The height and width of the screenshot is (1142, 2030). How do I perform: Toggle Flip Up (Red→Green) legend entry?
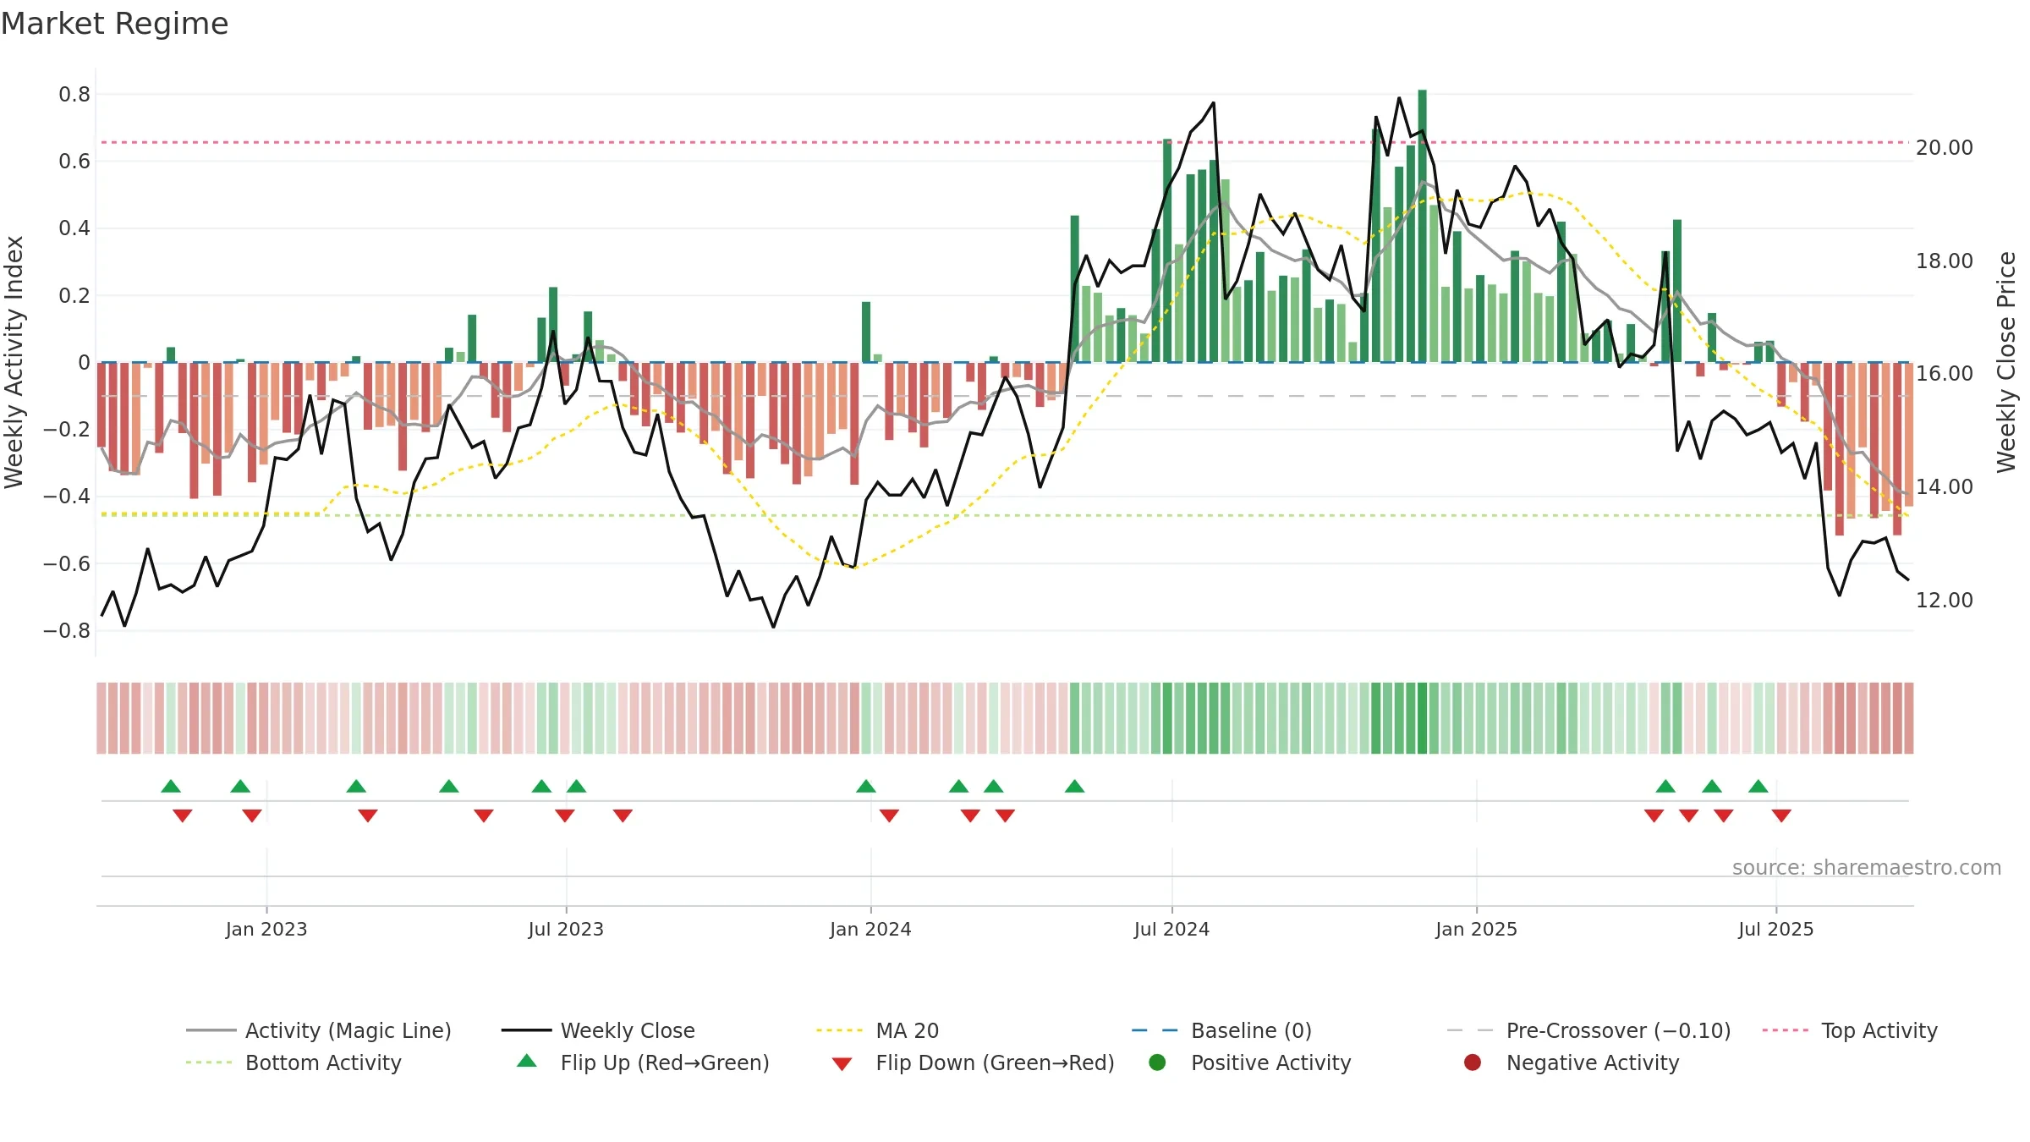[643, 1062]
